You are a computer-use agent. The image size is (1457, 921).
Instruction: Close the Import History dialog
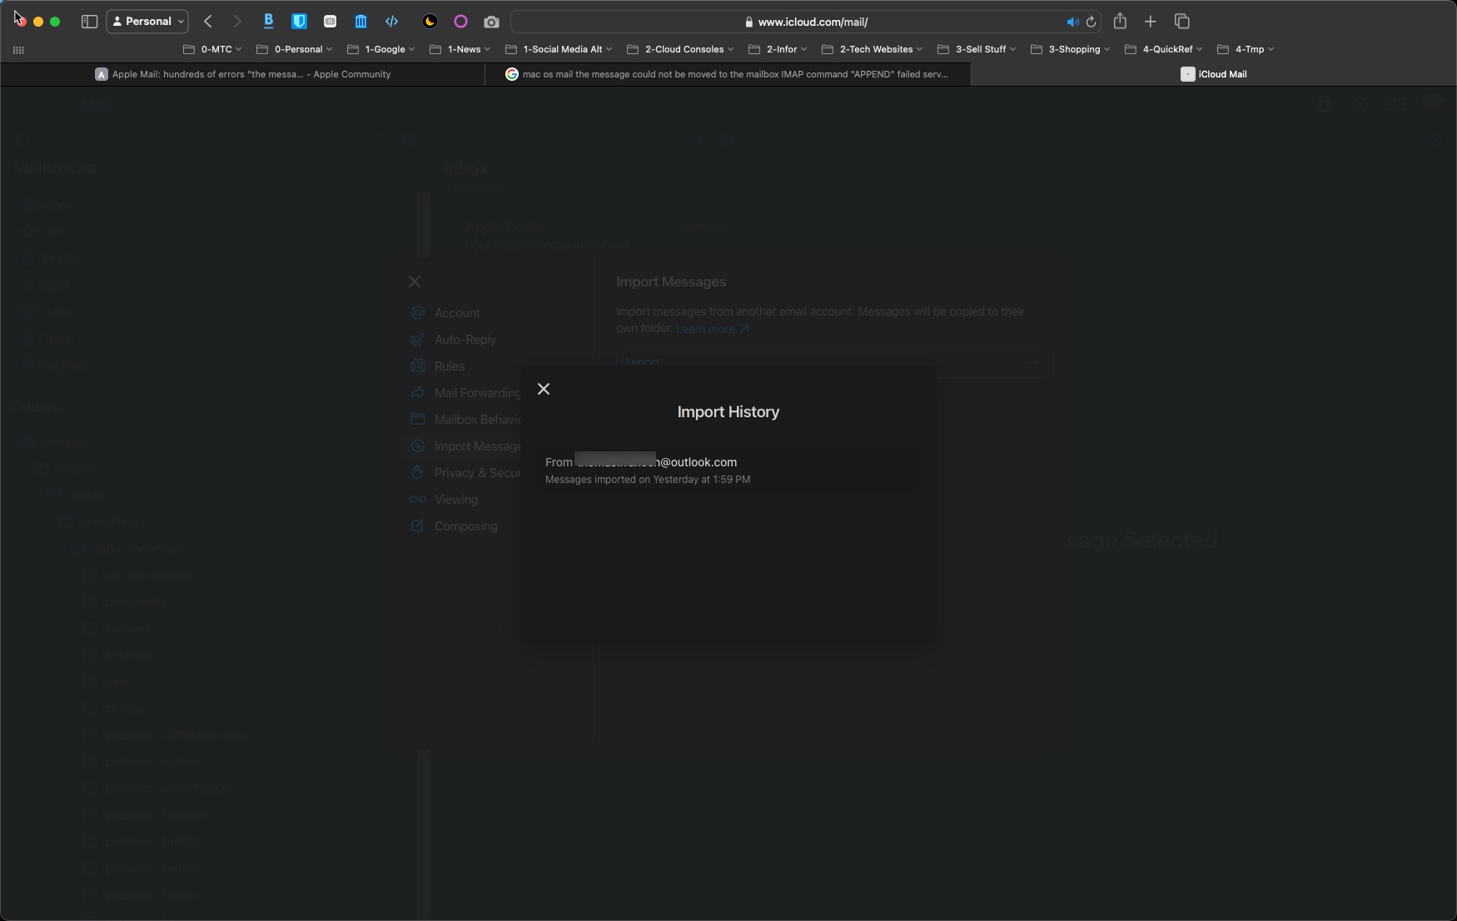pyautogui.click(x=544, y=389)
